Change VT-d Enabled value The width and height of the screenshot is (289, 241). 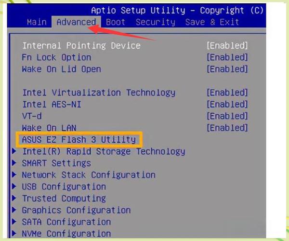pos(227,116)
